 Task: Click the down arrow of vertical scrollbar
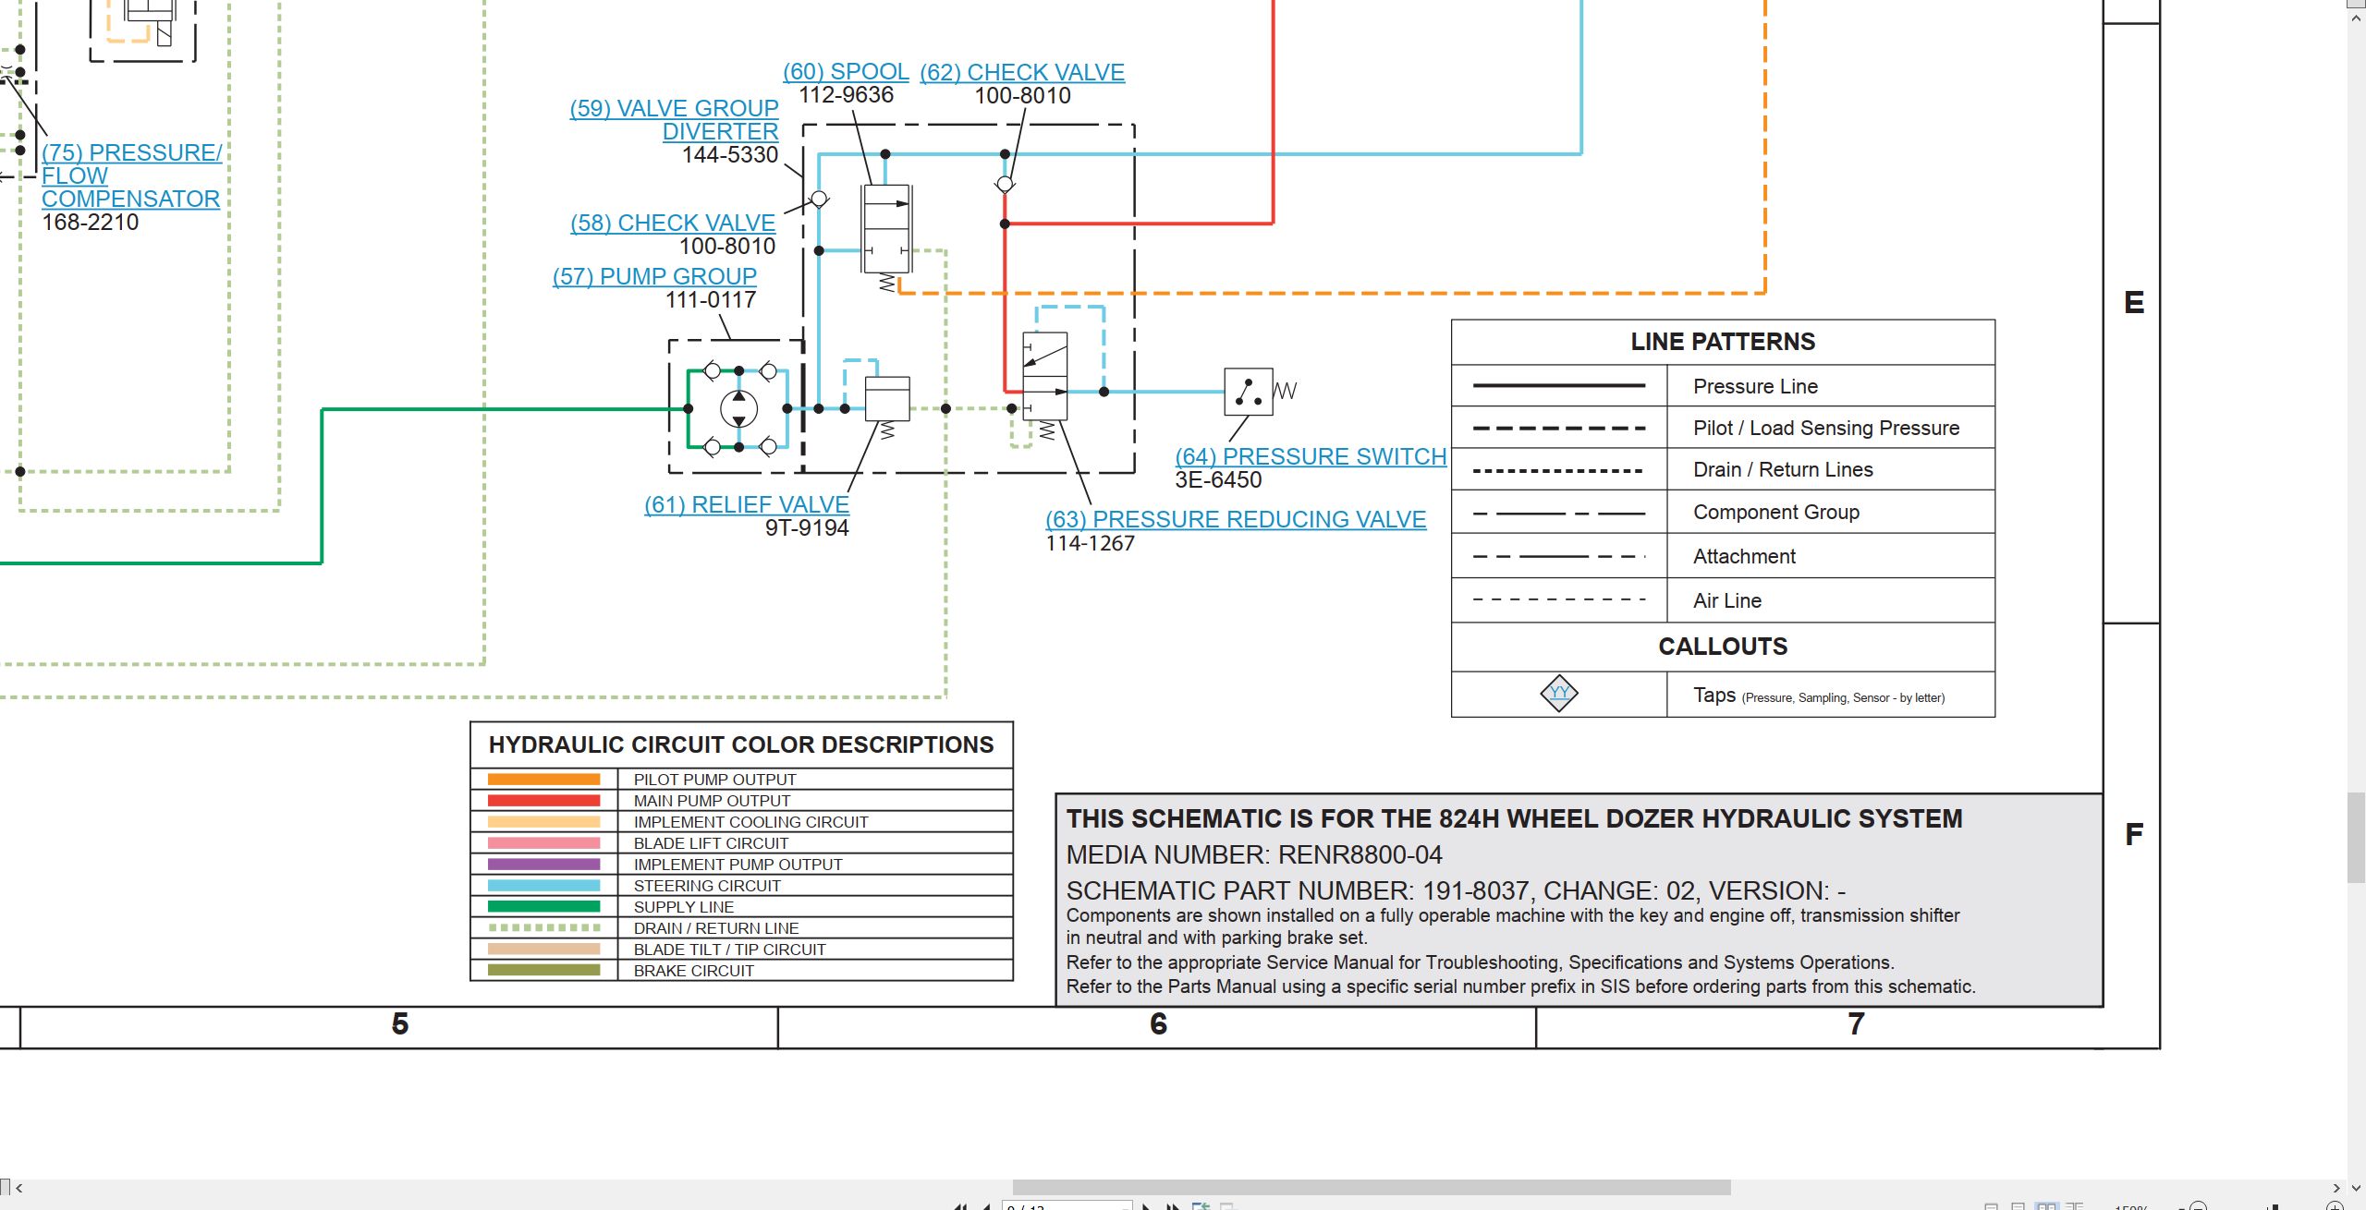(x=2357, y=1189)
